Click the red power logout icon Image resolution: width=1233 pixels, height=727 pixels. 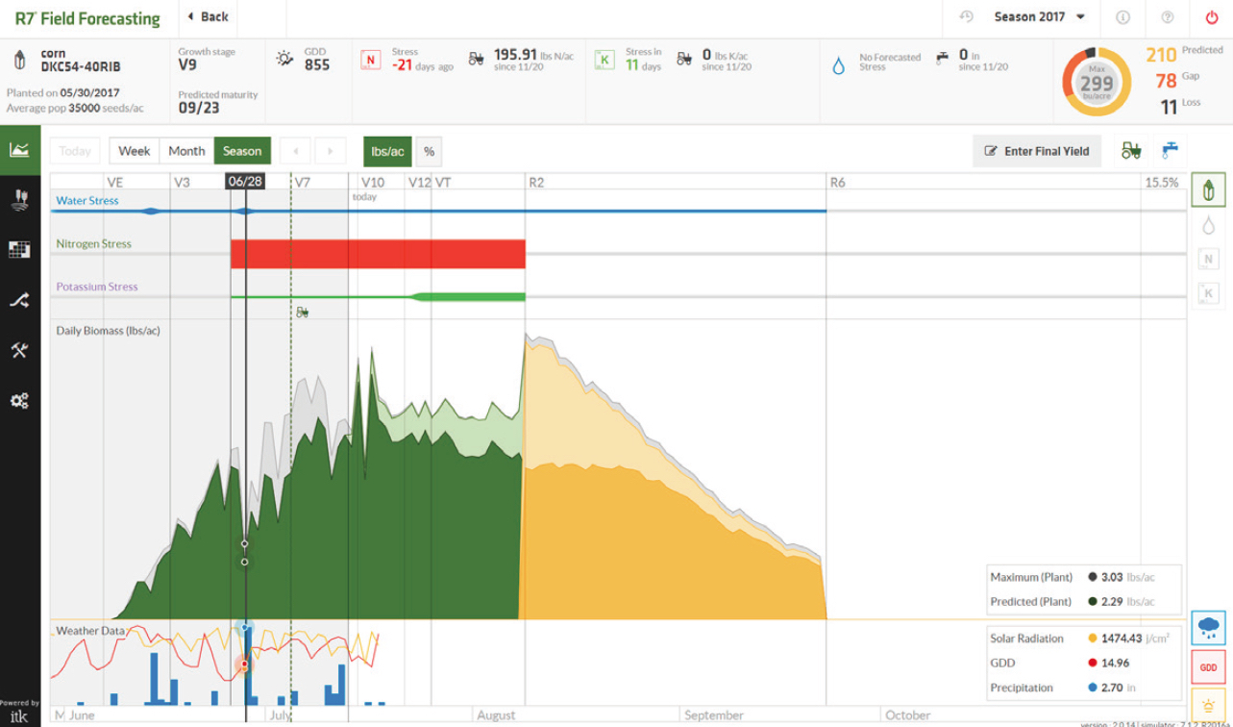(x=1211, y=17)
